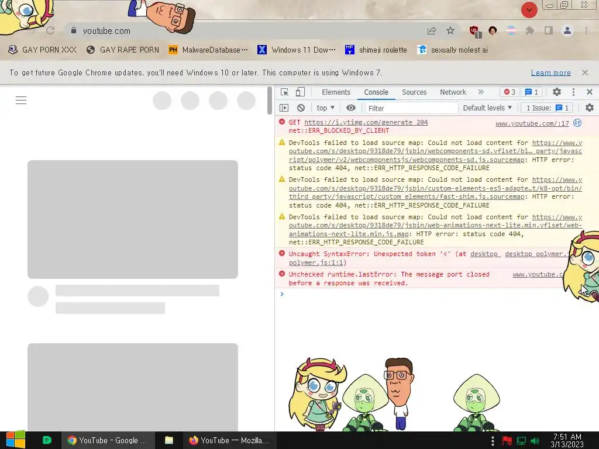Open console settings gear
This screenshot has height=449, width=599.
point(590,108)
